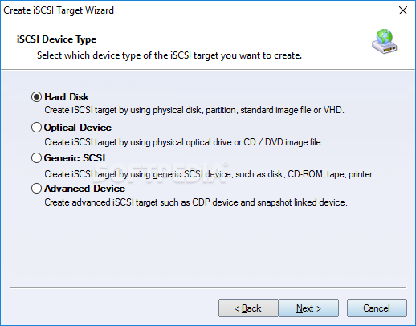This screenshot has height=326, width=416.
Task: Click the physical disk, partition, VHD description
Action: (x=194, y=110)
